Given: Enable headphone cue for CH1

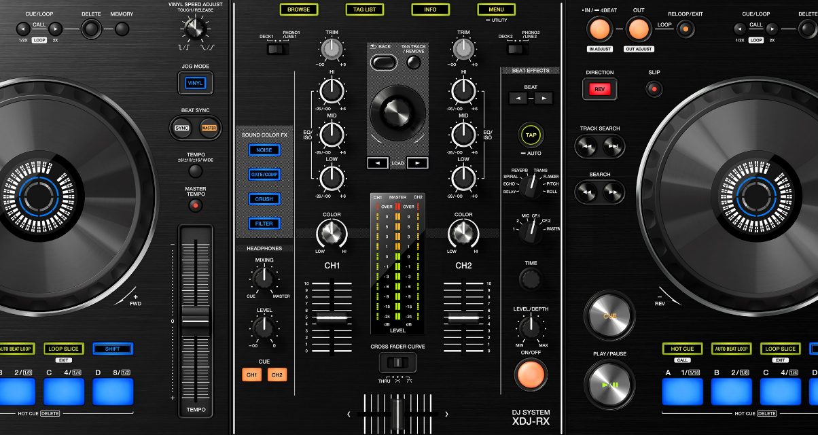Looking at the screenshot, I should point(251,374).
